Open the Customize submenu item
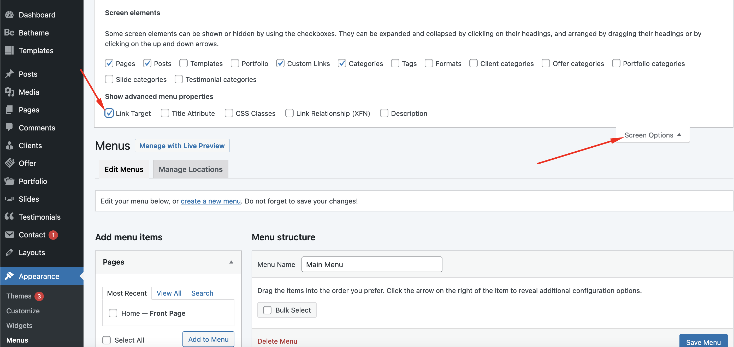Screen dimensions: 734x347 (x=23, y=311)
